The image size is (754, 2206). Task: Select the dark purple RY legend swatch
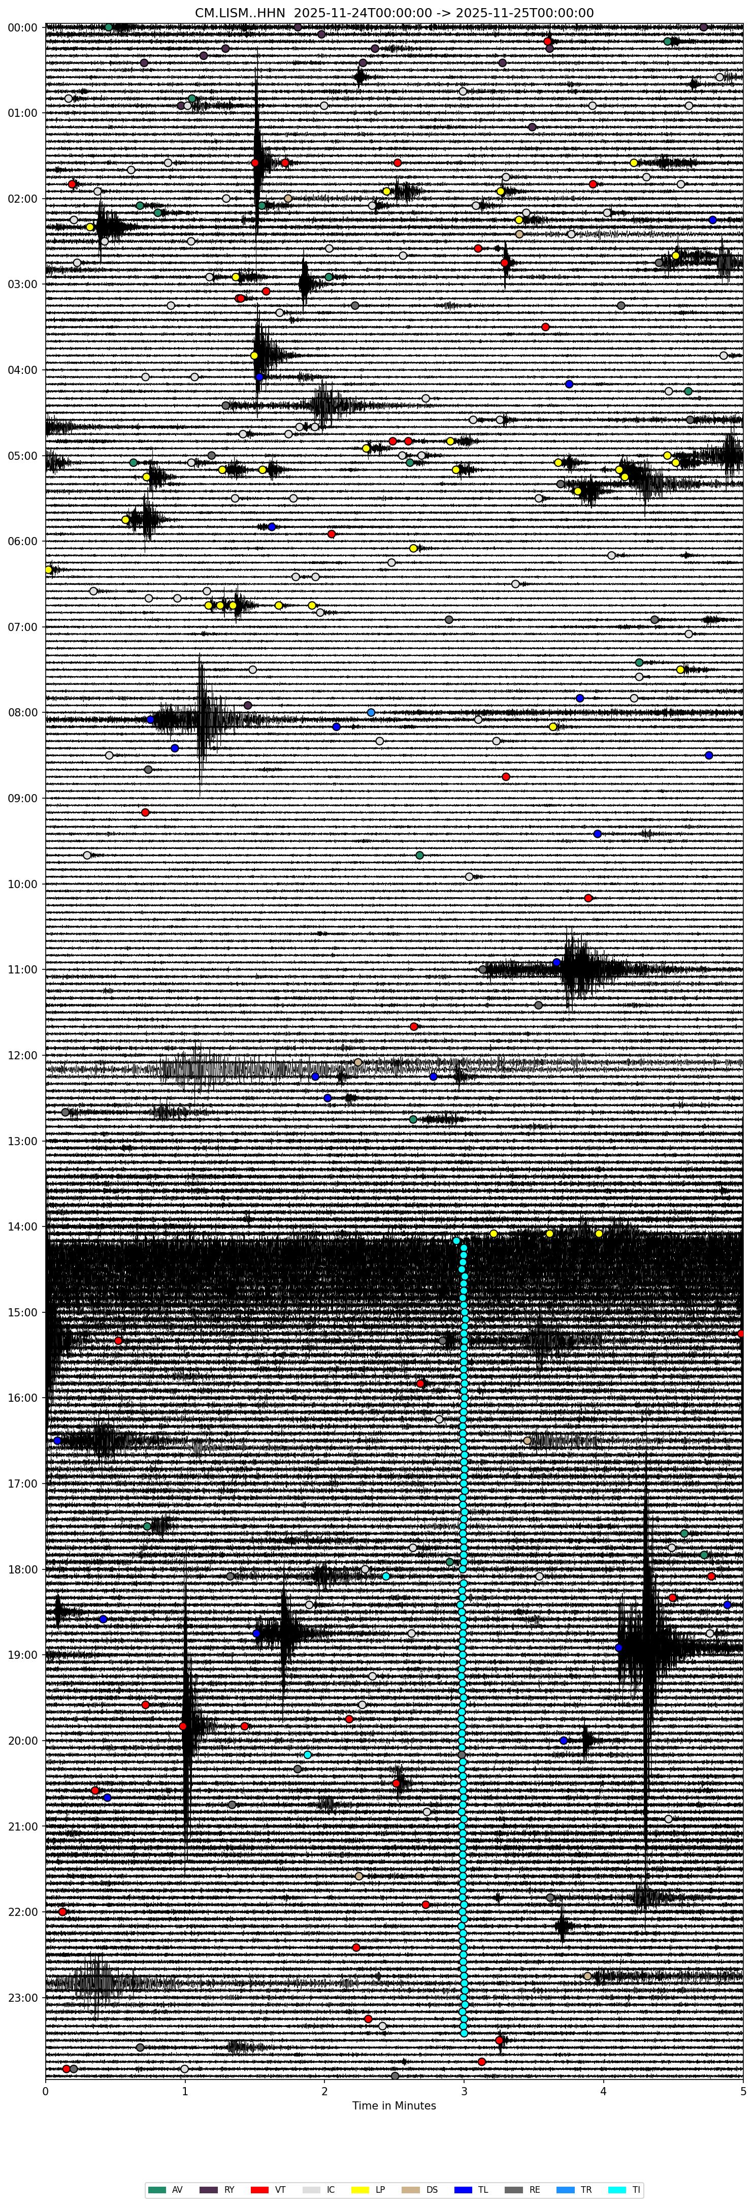point(208,2190)
